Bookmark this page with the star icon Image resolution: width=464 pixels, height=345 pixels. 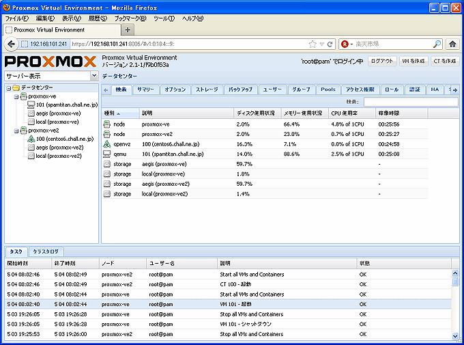pyautogui.click(x=313, y=44)
